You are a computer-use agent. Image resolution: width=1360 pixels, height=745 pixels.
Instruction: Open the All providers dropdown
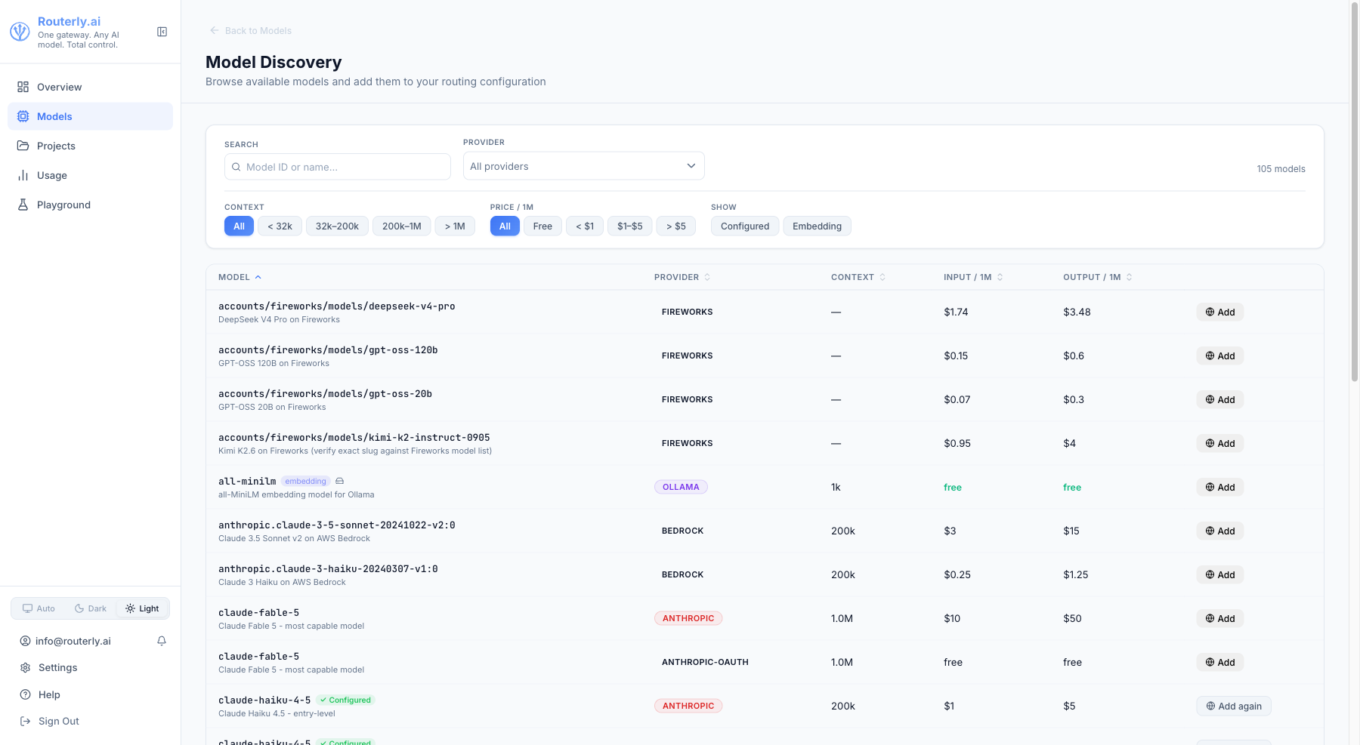(x=583, y=166)
